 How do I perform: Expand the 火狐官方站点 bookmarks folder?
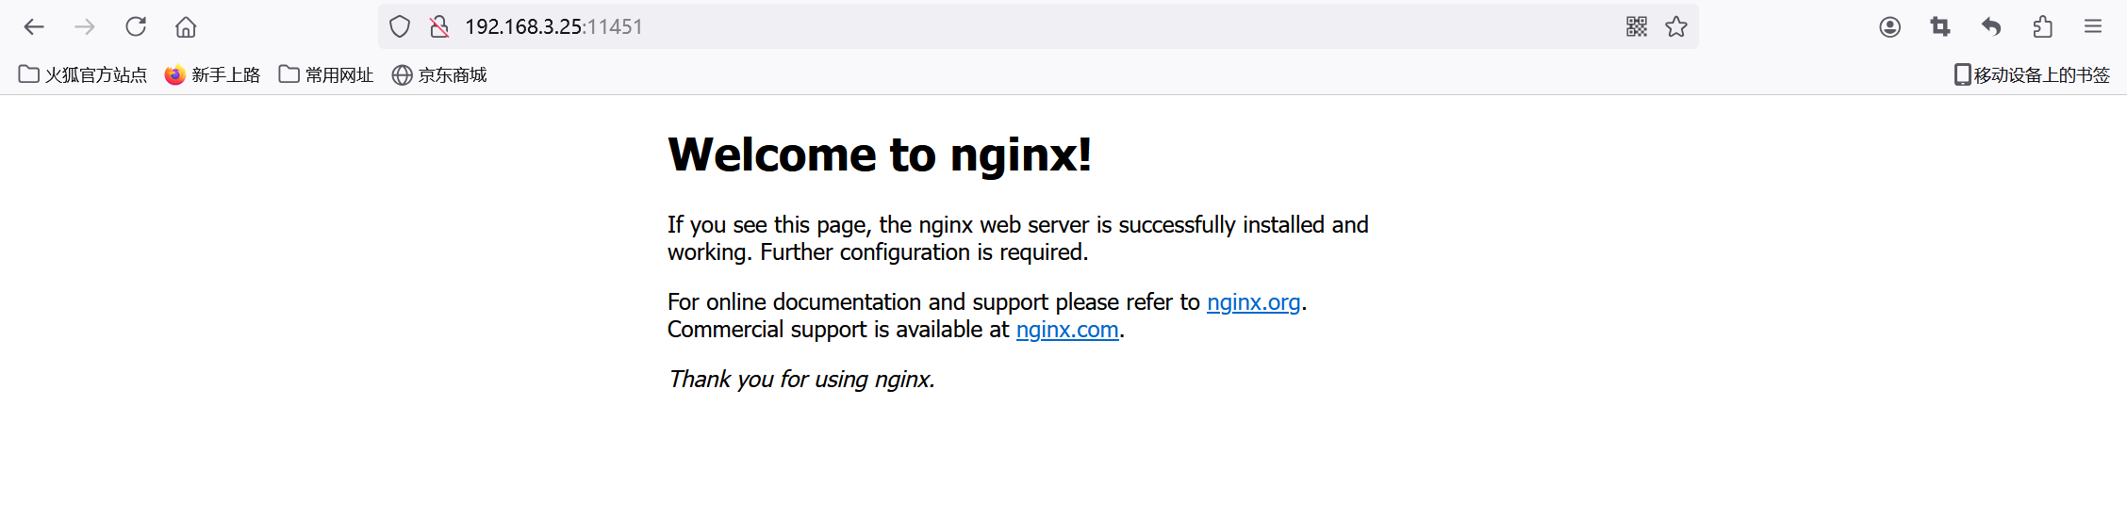point(83,74)
